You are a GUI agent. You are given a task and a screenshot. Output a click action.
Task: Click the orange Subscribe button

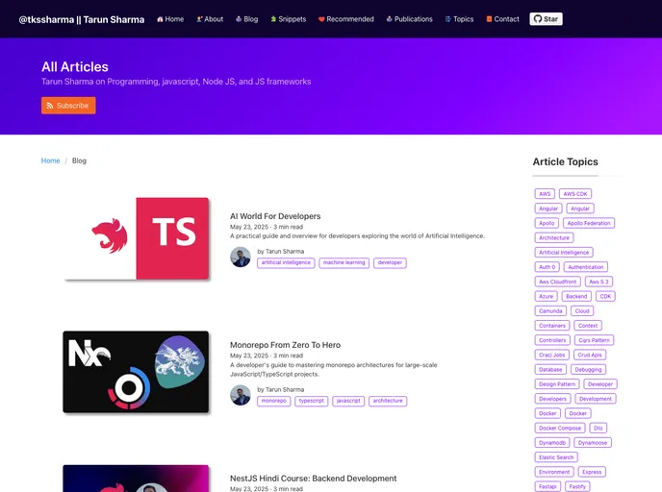68,106
